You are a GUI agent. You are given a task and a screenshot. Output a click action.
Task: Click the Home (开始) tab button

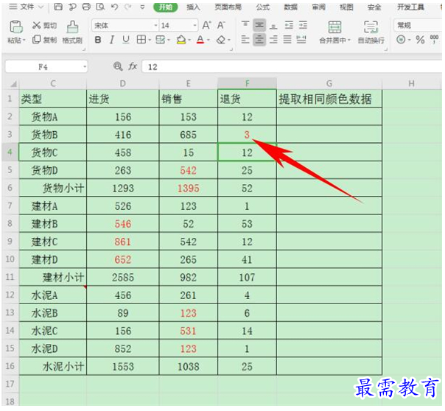tap(166, 7)
